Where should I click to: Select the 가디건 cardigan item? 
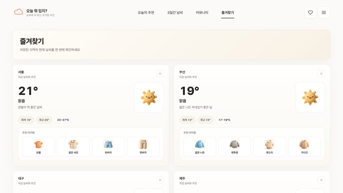[x=304, y=147]
